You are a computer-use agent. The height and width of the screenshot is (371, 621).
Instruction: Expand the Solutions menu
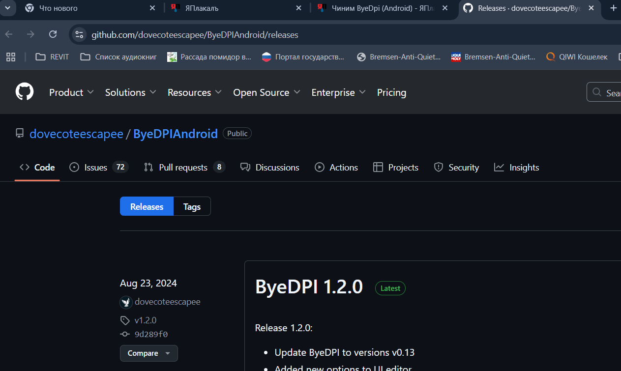(131, 92)
